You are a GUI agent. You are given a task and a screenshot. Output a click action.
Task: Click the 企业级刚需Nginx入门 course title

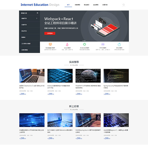(x=116, y=131)
